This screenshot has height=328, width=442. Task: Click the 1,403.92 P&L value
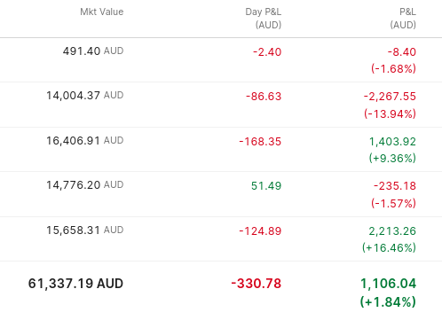(392, 142)
